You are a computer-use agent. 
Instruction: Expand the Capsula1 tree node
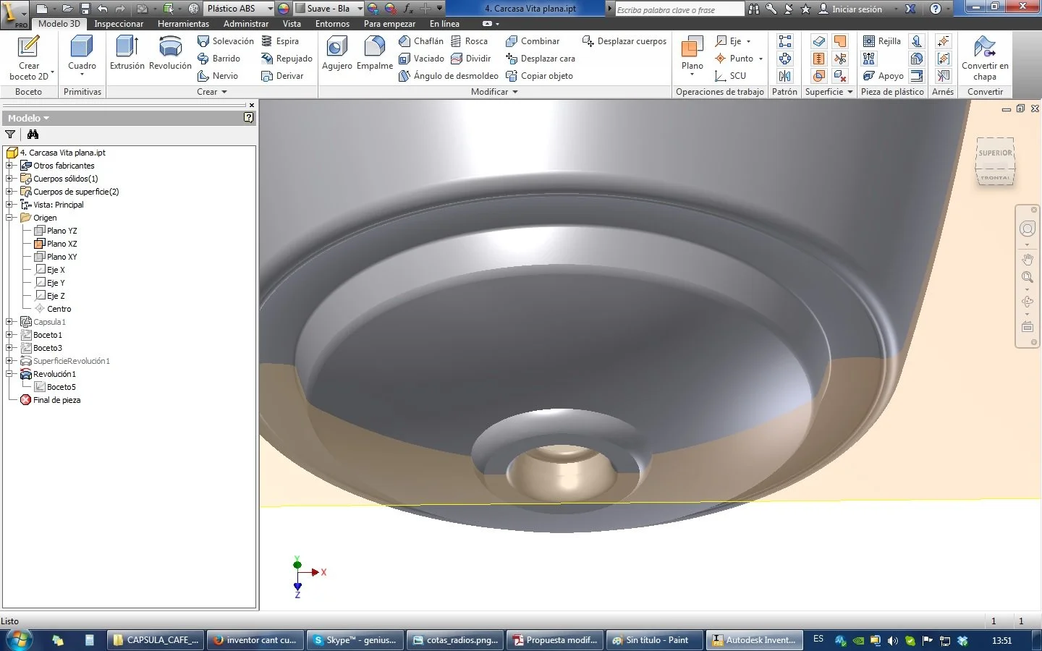click(x=9, y=322)
